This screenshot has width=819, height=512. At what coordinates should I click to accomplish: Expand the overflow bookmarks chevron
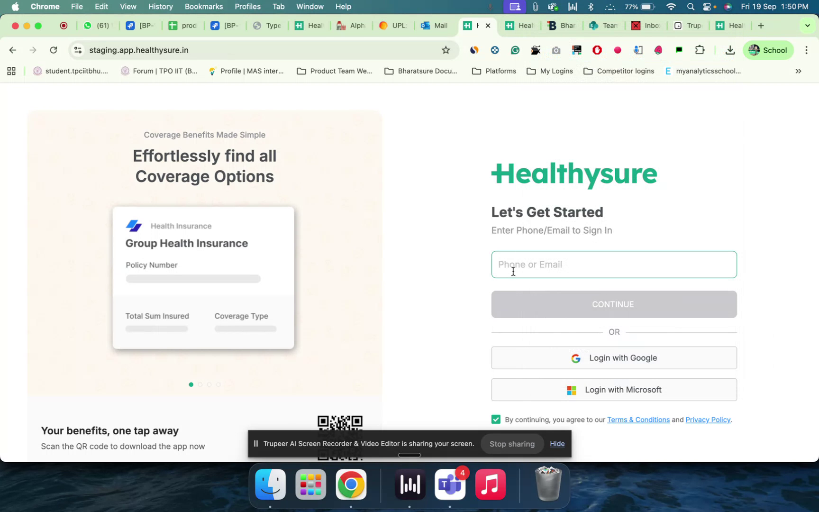coord(798,71)
